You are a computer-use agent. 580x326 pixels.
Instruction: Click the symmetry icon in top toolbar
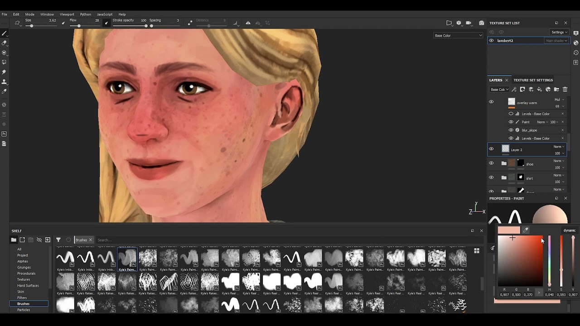click(248, 23)
